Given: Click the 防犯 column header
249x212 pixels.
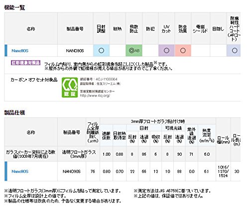Looking at the screenshot, I should (x=150, y=29).
